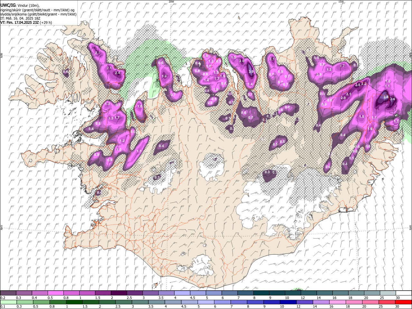The image size is (412, 309).
Task: Click the 2.4 precipitation value on the map
Action: (x=117, y=73)
